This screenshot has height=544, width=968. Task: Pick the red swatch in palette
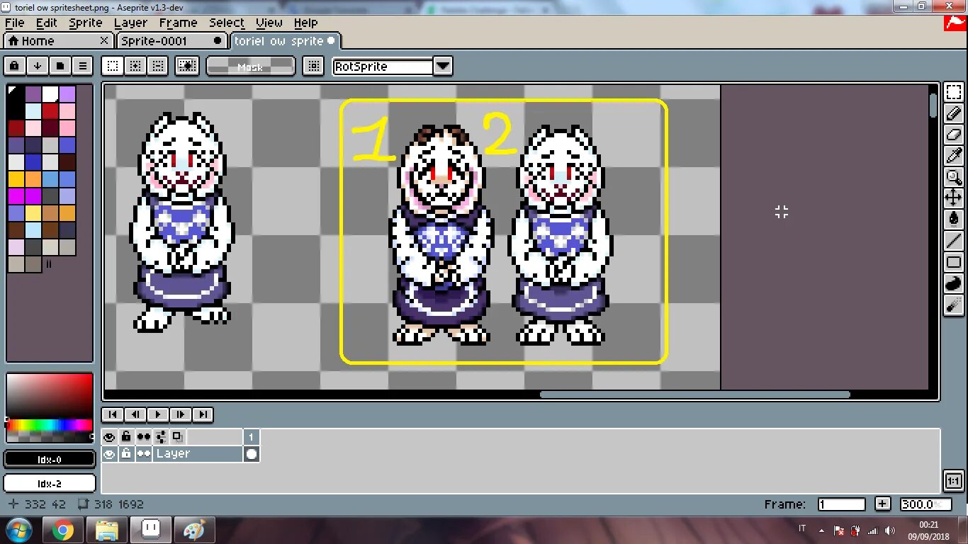[x=50, y=111]
